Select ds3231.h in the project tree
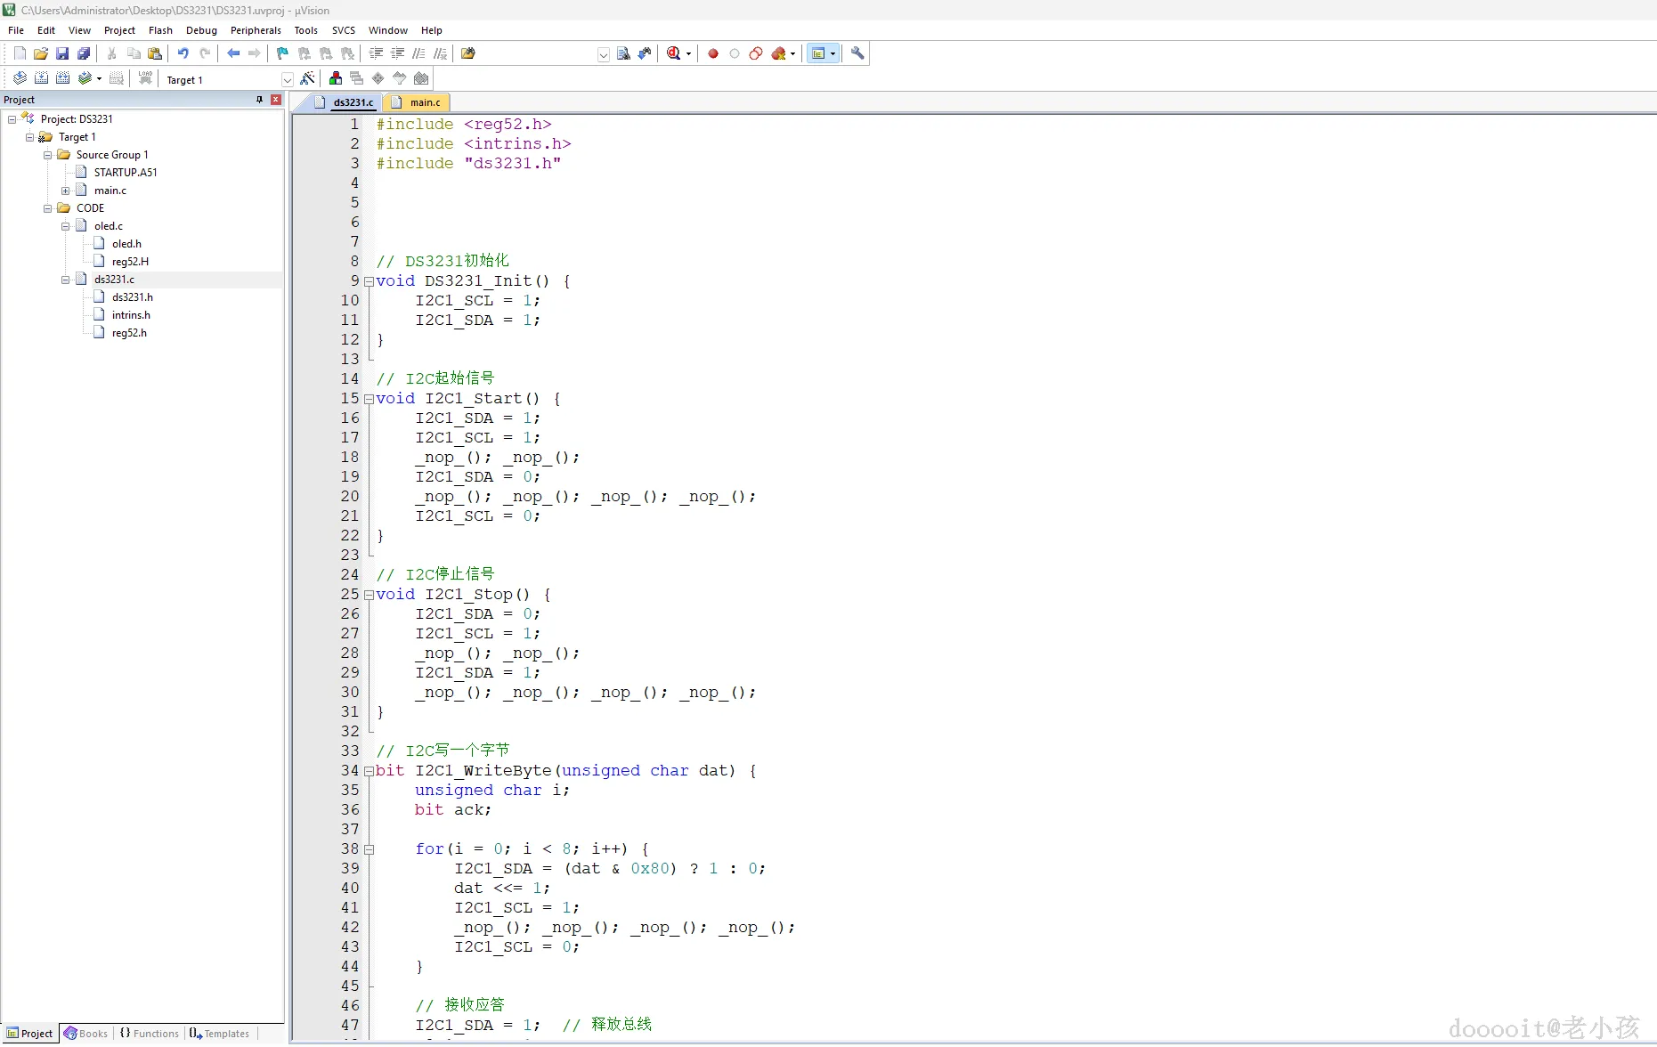1657x1047 pixels. point(132,297)
